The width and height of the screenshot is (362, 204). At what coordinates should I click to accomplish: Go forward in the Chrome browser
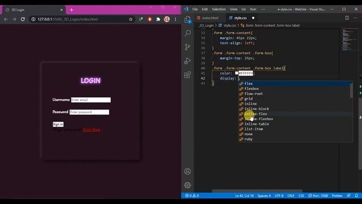point(14,19)
